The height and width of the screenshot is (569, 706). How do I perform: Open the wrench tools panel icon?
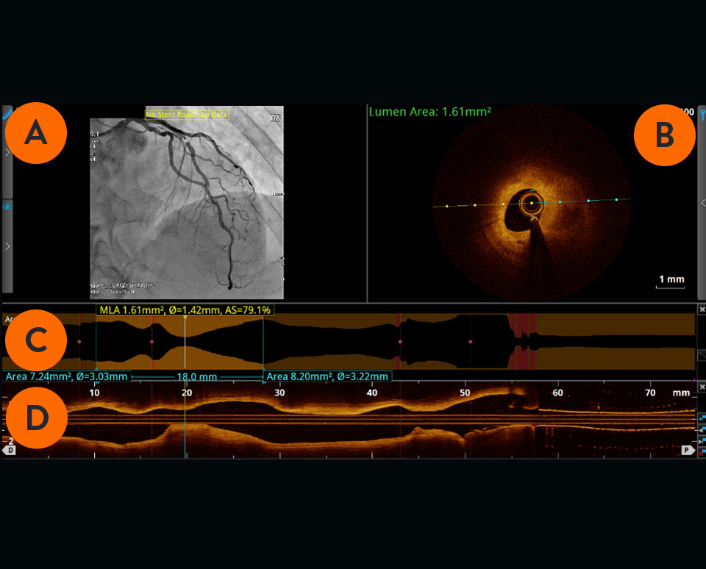point(702,115)
